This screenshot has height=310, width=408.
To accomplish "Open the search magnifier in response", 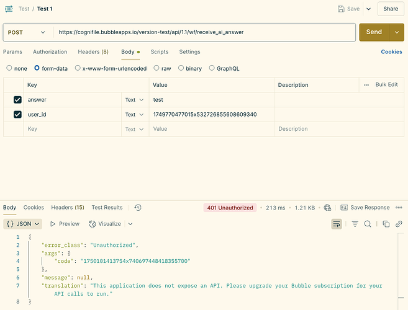I will tap(368, 224).
